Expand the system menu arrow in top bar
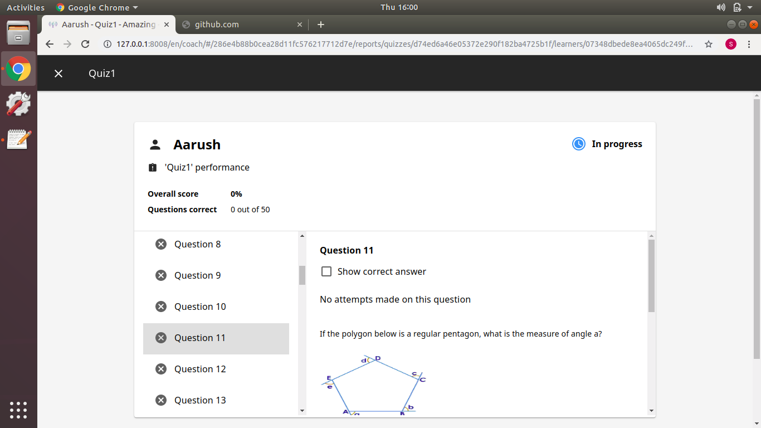This screenshot has height=428, width=761. 750,7
